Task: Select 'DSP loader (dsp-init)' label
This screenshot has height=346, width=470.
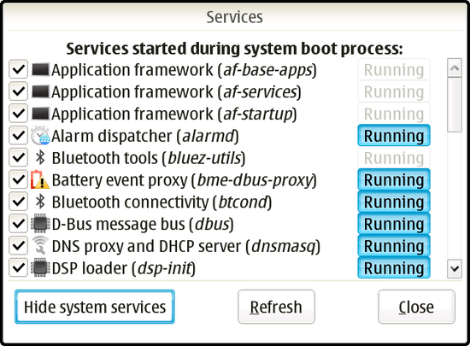Action: click(124, 268)
